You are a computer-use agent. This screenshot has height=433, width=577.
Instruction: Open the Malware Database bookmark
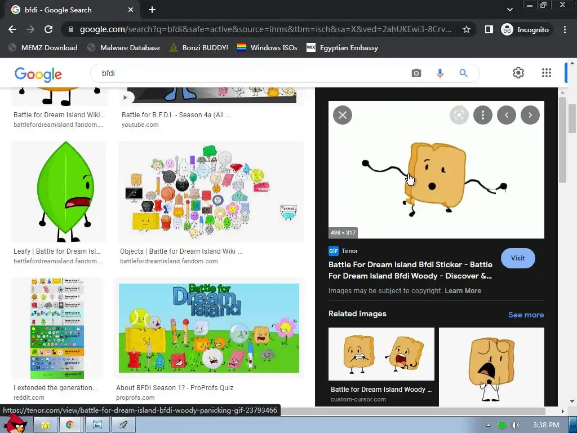pyautogui.click(x=123, y=47)
